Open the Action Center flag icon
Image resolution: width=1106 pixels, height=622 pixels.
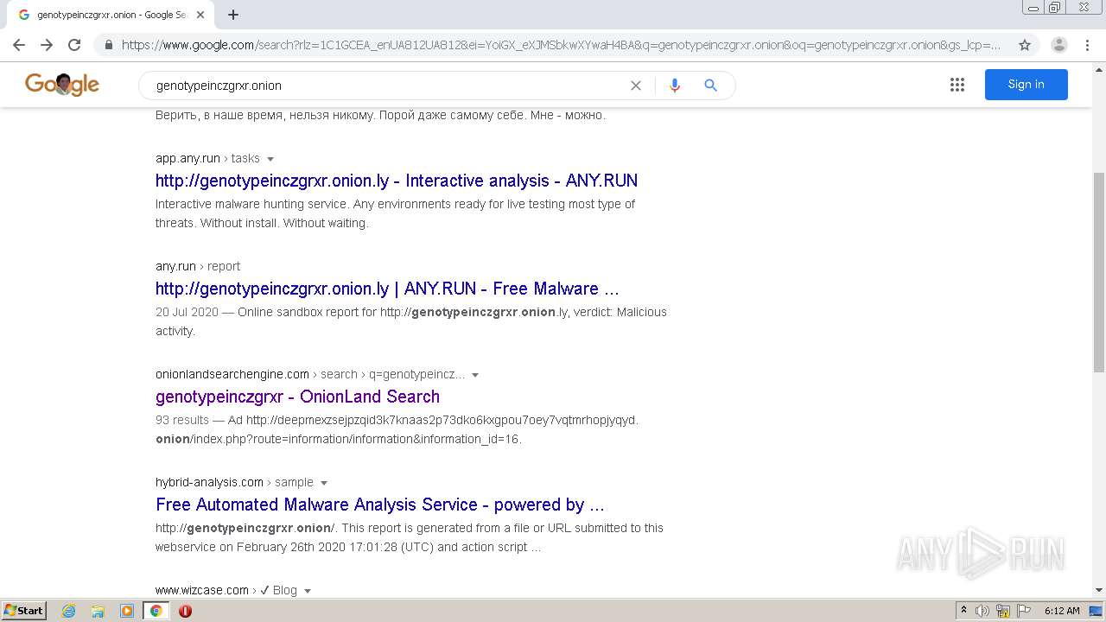[x=1023, y=611]
